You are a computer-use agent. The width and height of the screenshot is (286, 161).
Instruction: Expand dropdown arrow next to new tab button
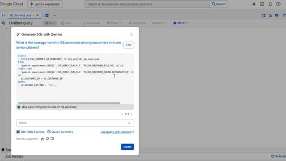(x=55, y=15)
